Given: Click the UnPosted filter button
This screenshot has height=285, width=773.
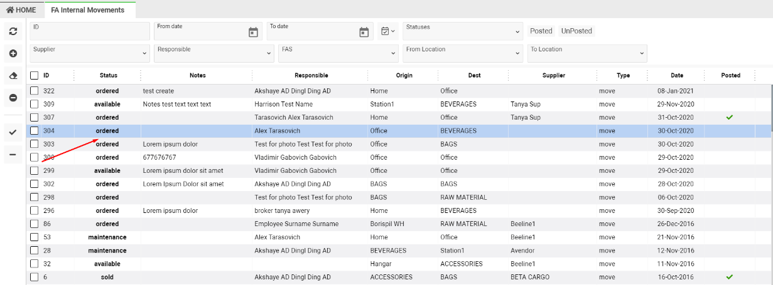Looking at the screenshot, I should point(576,31).
